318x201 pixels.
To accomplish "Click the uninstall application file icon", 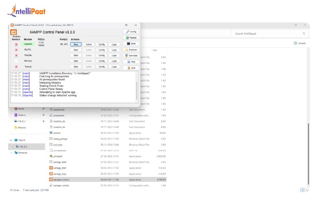I will coord(51,156).
